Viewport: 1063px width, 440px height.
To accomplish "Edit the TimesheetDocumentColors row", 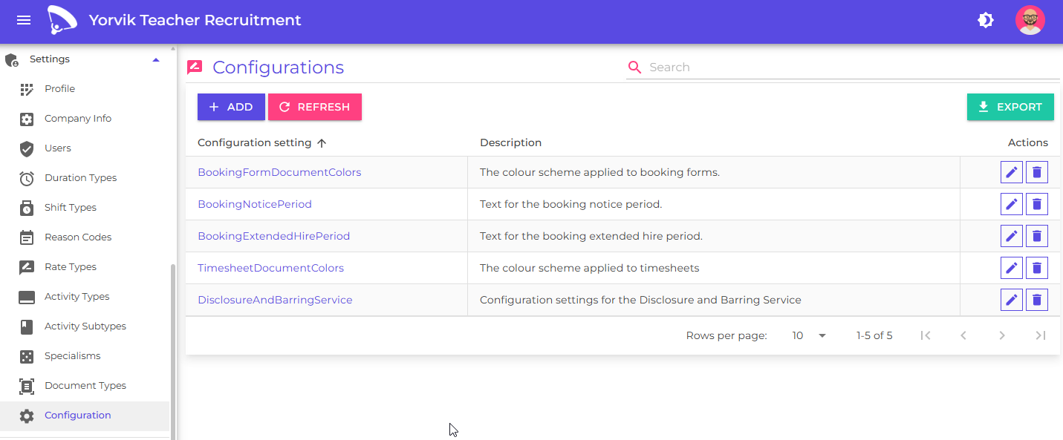I will pos(1012,268).
